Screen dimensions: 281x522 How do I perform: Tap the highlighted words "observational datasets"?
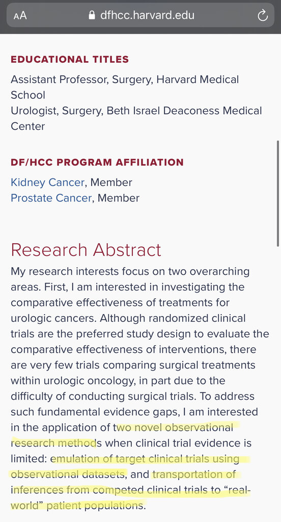pyautogui.click(x=68, y=475)
